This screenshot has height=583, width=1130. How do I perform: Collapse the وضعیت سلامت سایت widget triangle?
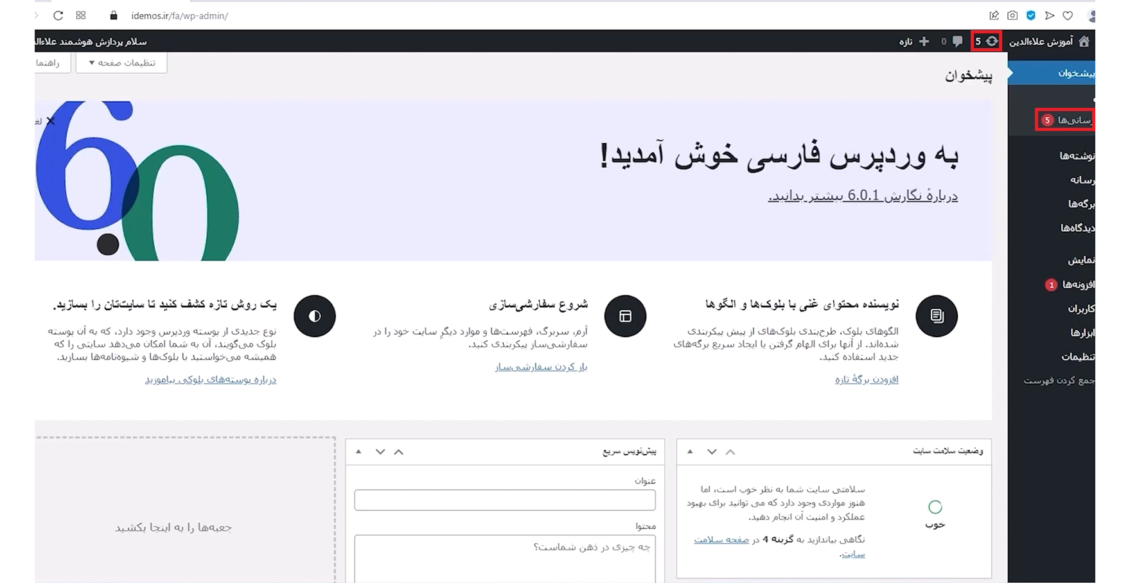click(x=690, y=452)
